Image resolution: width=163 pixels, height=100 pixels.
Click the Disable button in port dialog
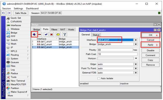tap(150, 51)
